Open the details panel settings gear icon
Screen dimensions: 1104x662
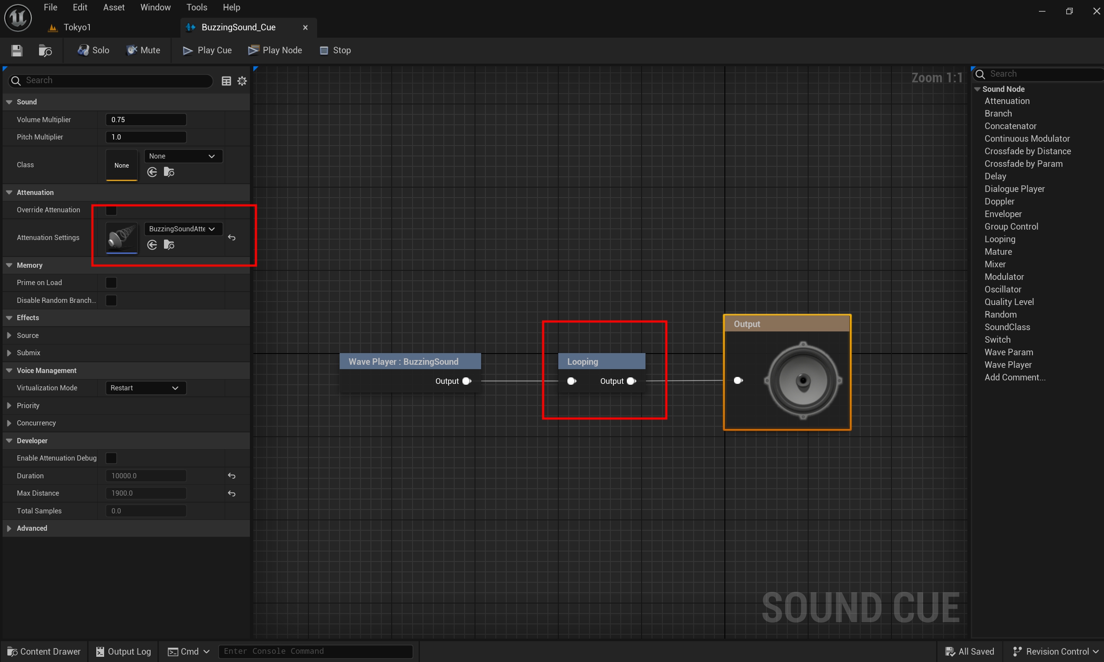coord(242,81)
